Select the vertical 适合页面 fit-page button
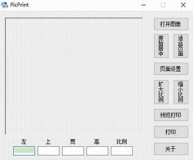Viewport: 193px width, 160px height. point(181,46)
